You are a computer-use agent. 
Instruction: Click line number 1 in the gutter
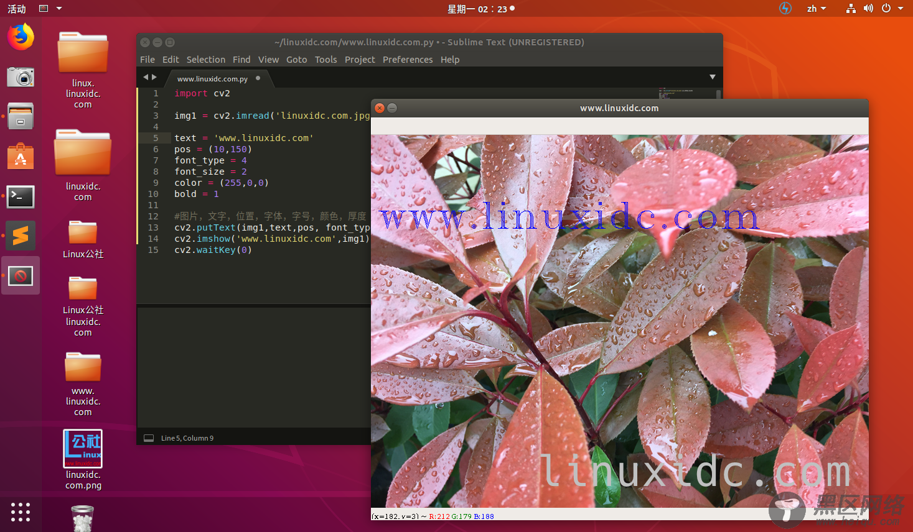[x=156, y=93]
